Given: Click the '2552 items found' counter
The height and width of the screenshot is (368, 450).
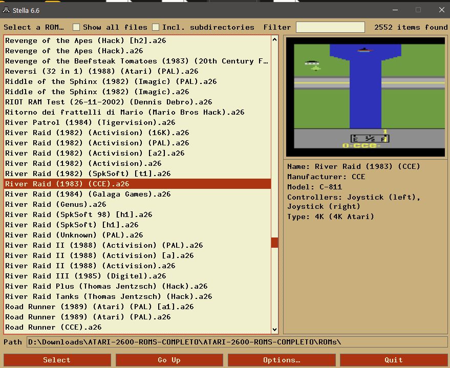Looking at the screenshot, I should 411,27.
